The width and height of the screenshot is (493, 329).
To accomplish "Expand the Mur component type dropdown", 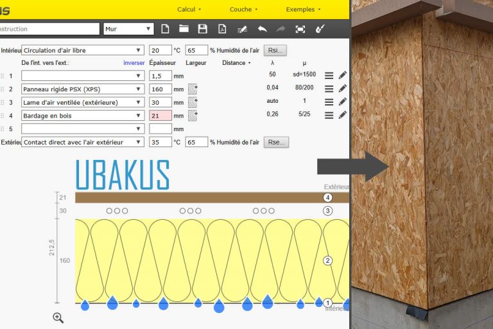I will point(128,29).
